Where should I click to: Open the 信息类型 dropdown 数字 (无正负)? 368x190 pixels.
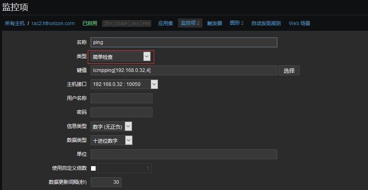pos(111,127)
